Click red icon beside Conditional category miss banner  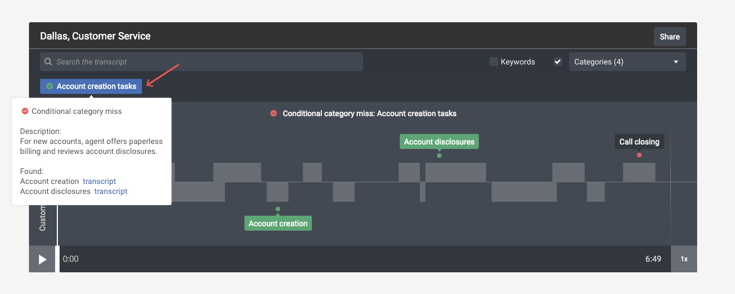click(273, 113)
